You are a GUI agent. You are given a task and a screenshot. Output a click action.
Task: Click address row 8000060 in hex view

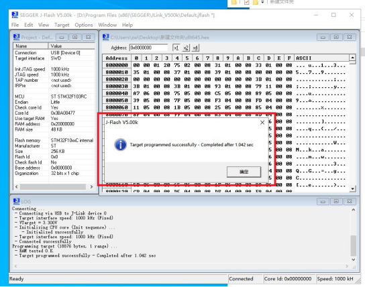click(x=117, y=107)
